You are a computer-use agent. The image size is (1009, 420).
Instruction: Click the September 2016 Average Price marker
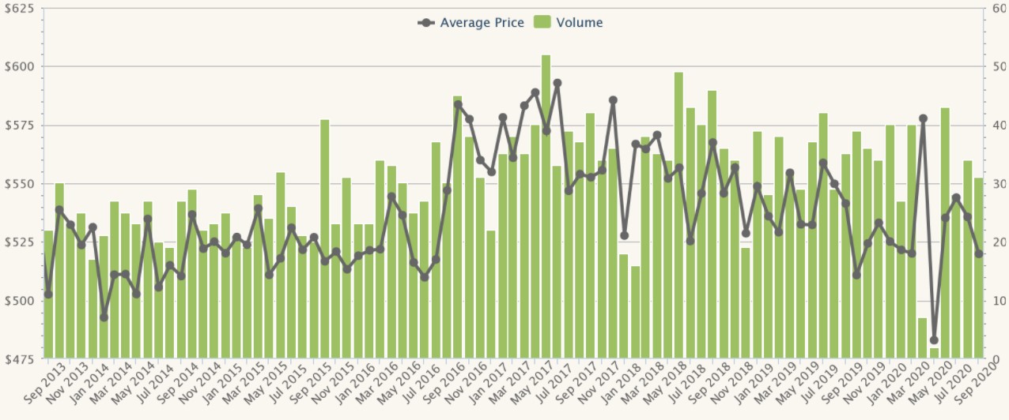pos(458,104)
